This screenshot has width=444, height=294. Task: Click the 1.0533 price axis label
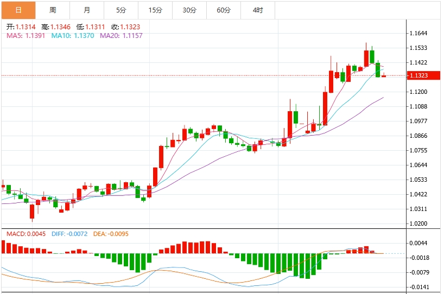[x=418, y=180]
